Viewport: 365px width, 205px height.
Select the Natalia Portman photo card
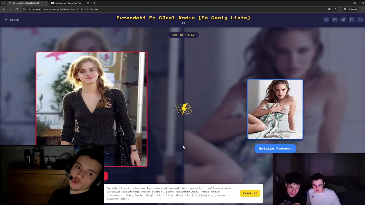[x=275, y=109]
